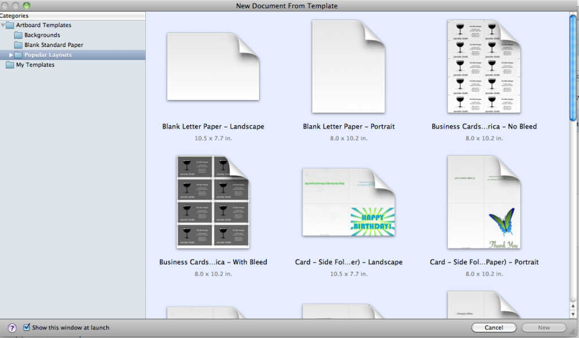Screen dimensions: 579x338
Task: Click the vertical scrollbar thumb
Action: [573, 67]
